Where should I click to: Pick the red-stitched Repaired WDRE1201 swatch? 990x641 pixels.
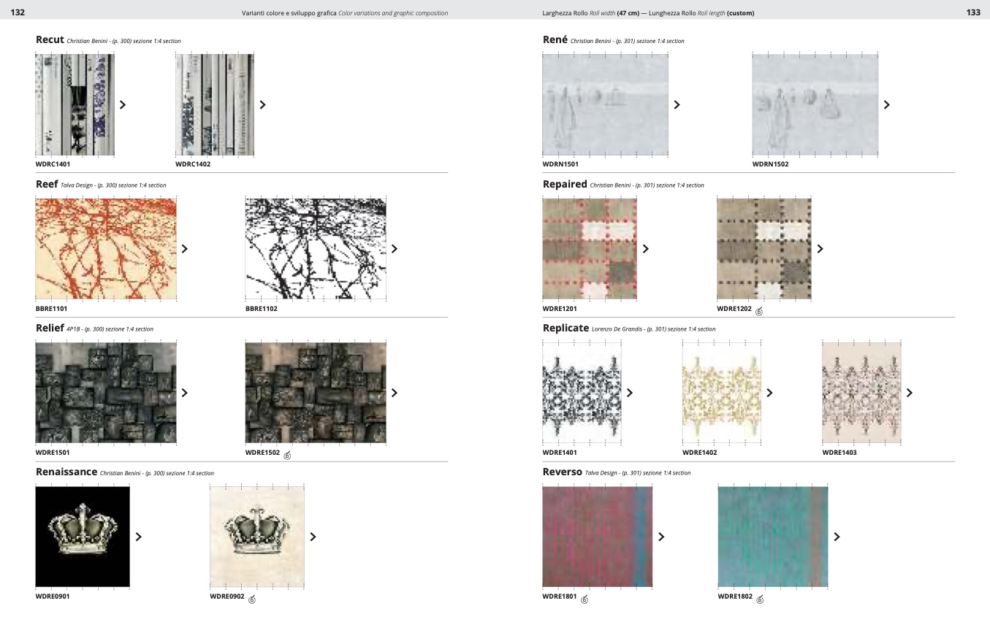tap(590, 248)
